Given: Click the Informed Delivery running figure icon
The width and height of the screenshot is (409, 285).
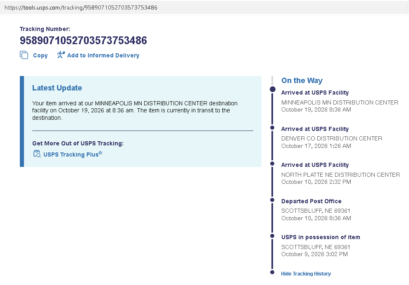Looking at the screenshot, I should click(x=61, y=55).
